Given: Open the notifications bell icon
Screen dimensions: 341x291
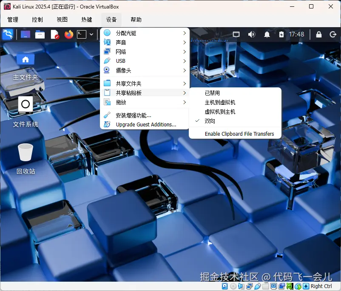Looking at the screenshot, I should point(267,34).
